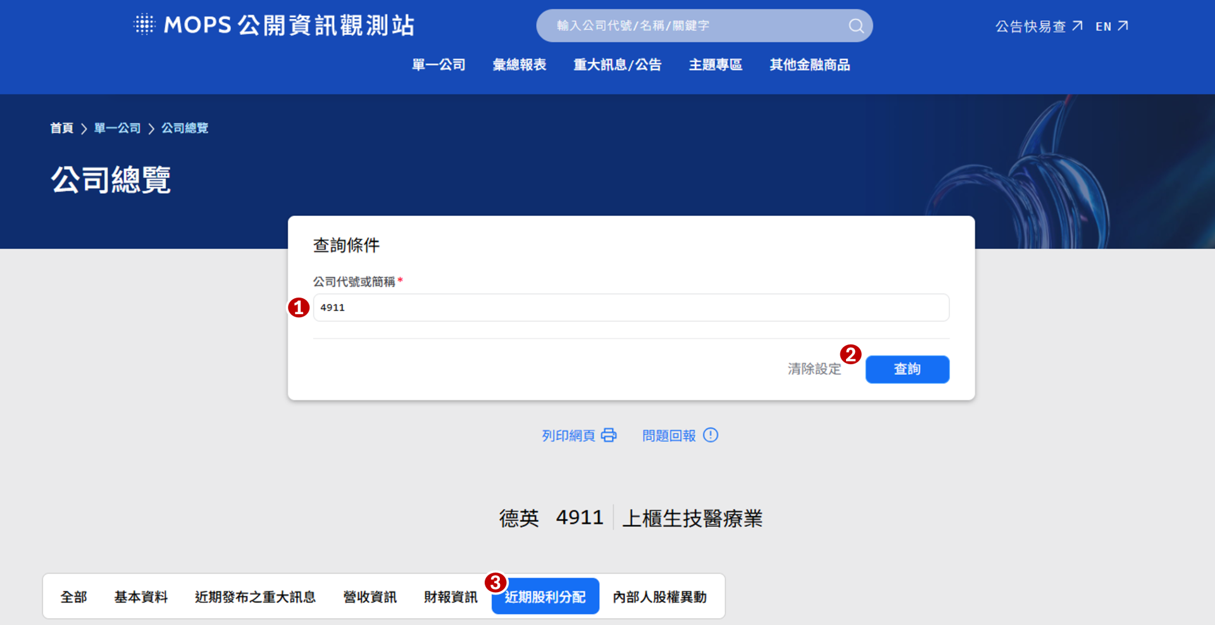Click 清除設定 to reset the query
The height and width of the screenshot is (625, 1215).
point(814,369)
